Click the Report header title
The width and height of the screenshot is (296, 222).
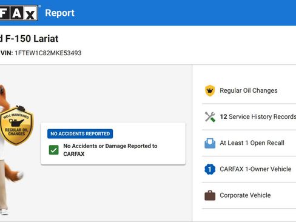tap(60, 13)
